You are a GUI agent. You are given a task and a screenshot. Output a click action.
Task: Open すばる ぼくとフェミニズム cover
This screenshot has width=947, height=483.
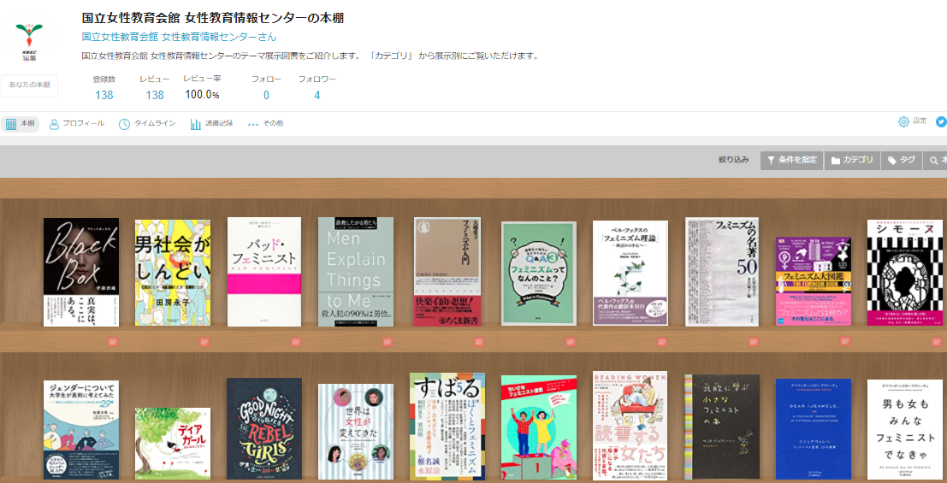pyautogui.click(x=447, y=427)
